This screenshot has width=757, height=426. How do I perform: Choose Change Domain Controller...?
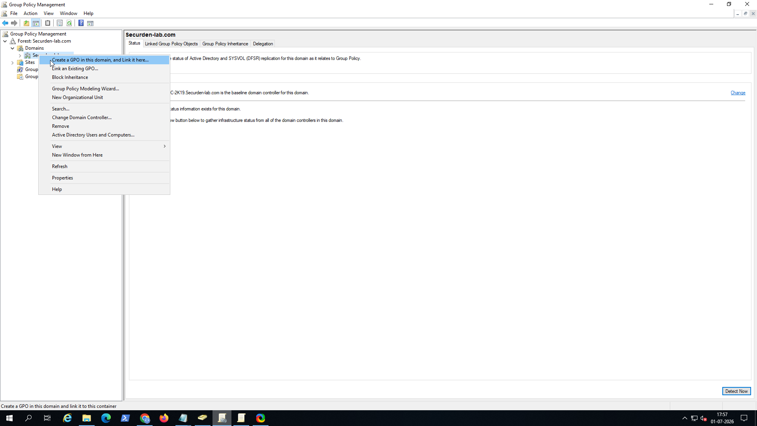point(104,118)
